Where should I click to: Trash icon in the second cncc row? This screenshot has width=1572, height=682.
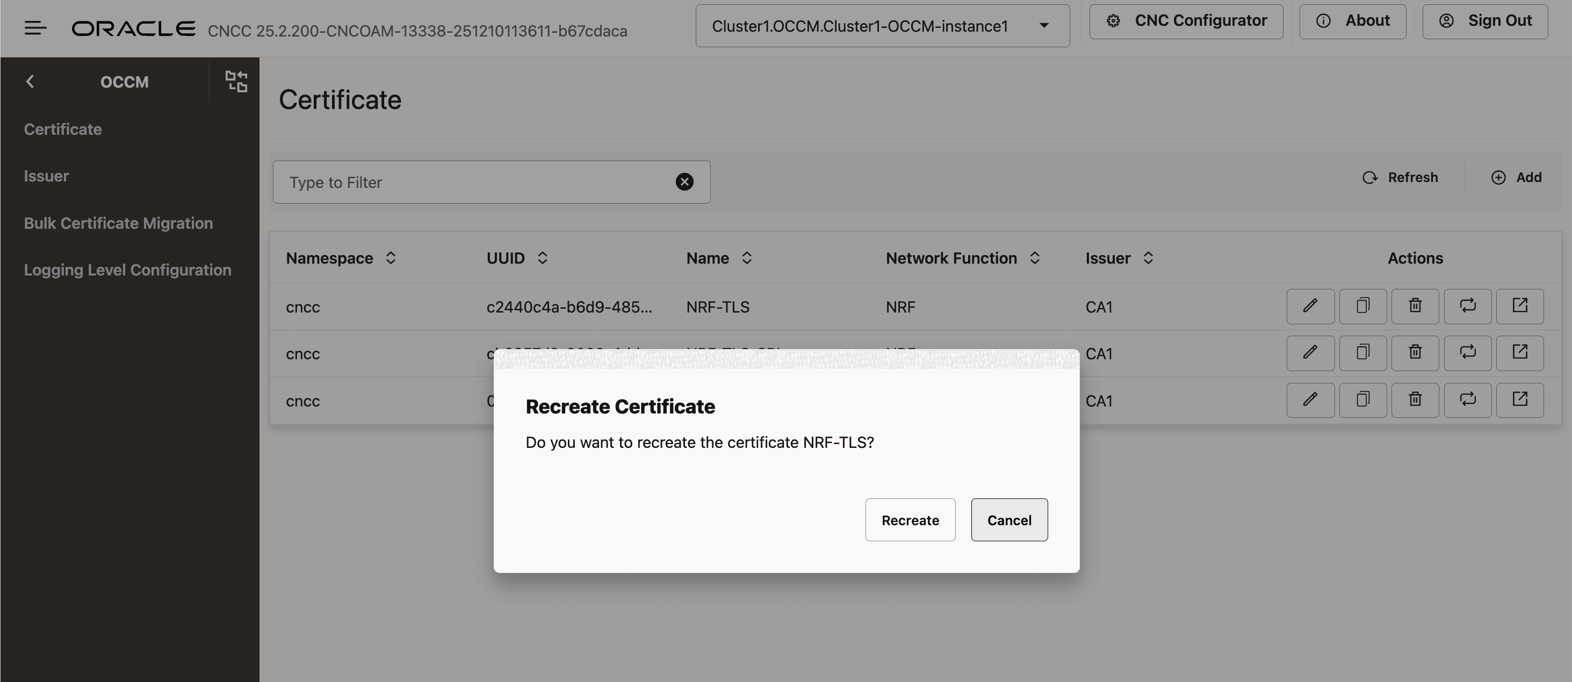pos(1415,353)
